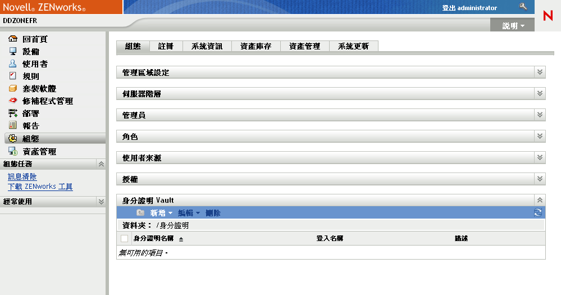Viewport: 561px width, 295px height.
Task: Click the 報告 reports icon
Action: coord(13,126)
